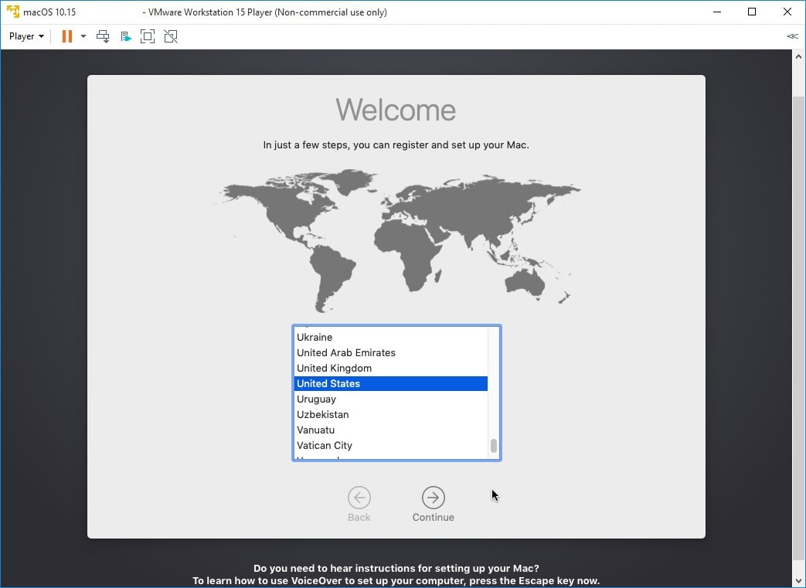Select Uzbekistan from the country list
The image size is (806, 588).
point(322,415)
